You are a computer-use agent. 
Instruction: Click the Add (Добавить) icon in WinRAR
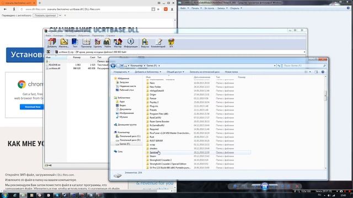pos(52,43)
